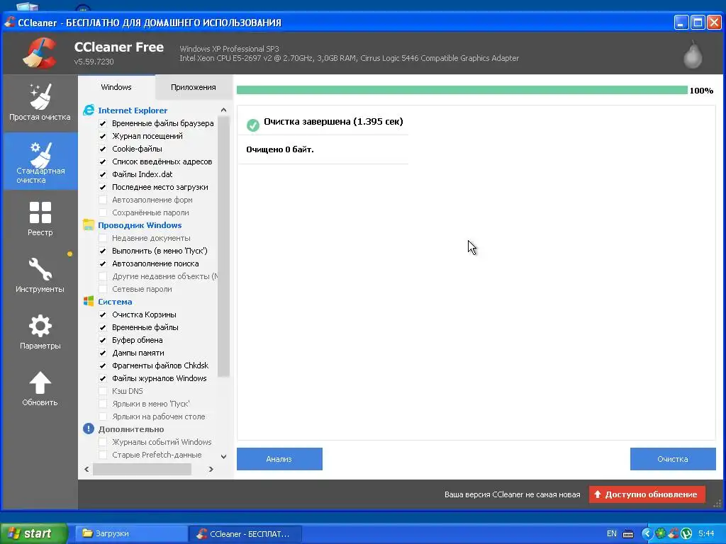Switch to the Приложения tab

[x=193, y=87]
